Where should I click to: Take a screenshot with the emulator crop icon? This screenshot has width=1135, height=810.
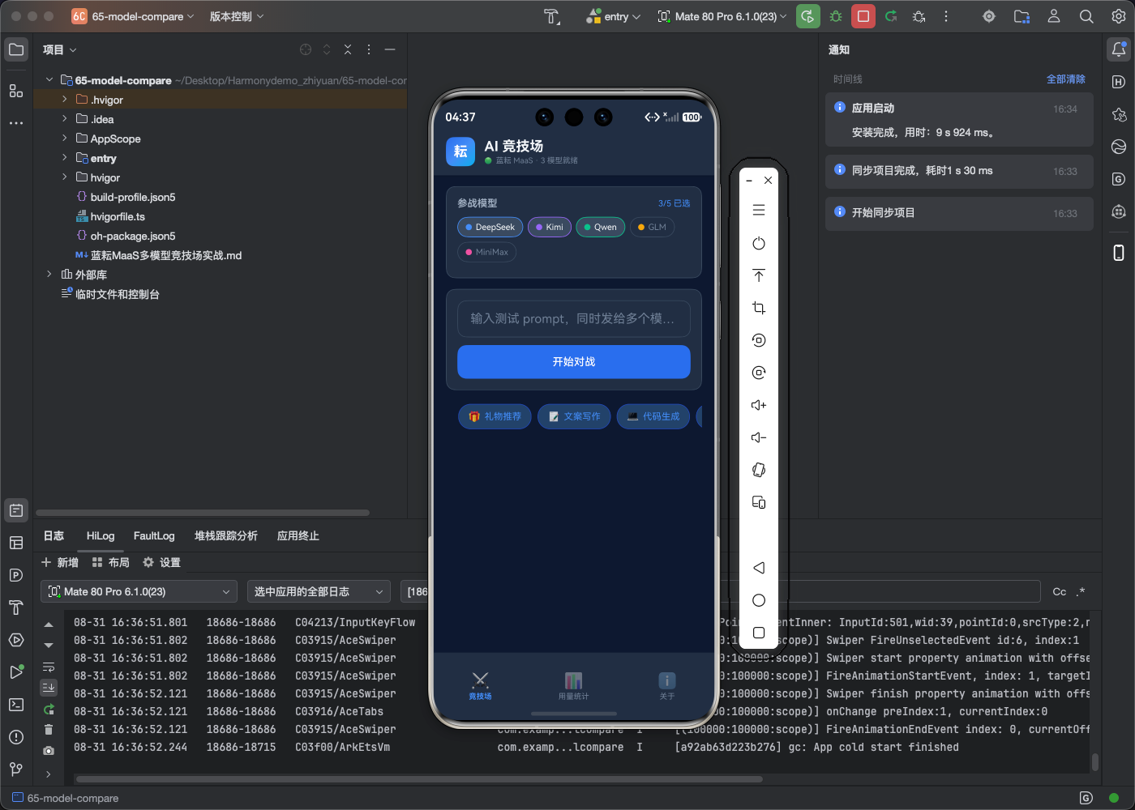pyautogui.click(x=759, y=308)
